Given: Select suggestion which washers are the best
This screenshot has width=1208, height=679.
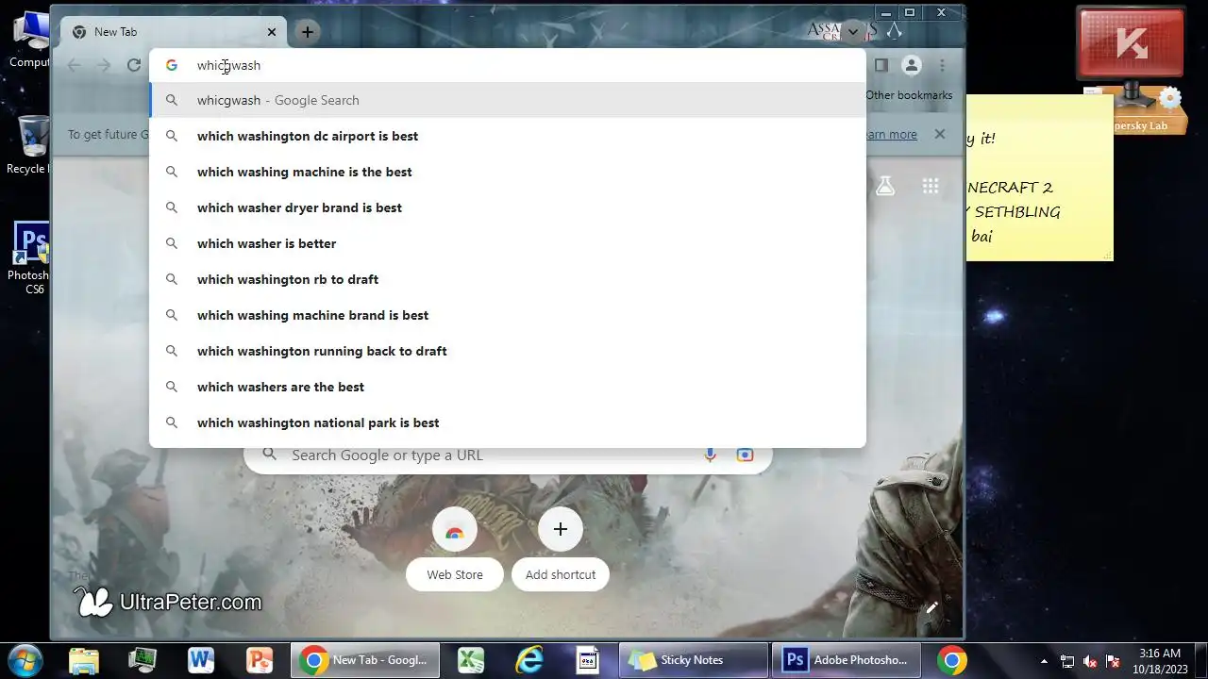Looking at the screenshot, I should (508, 387).
